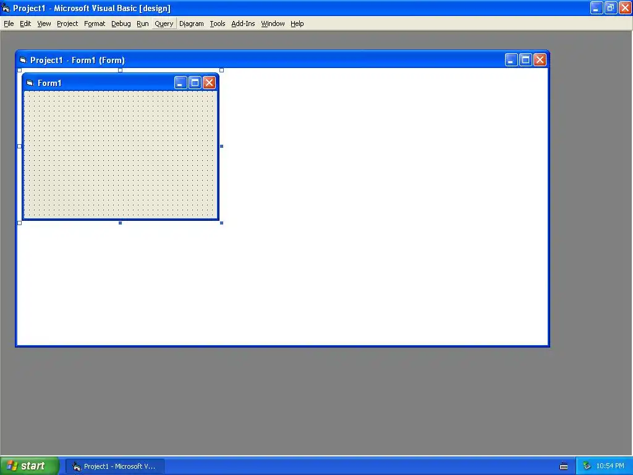The height and width of the screenshot is (475, 633).
Task: Open the Diagram menu
Action: [192, 24]
